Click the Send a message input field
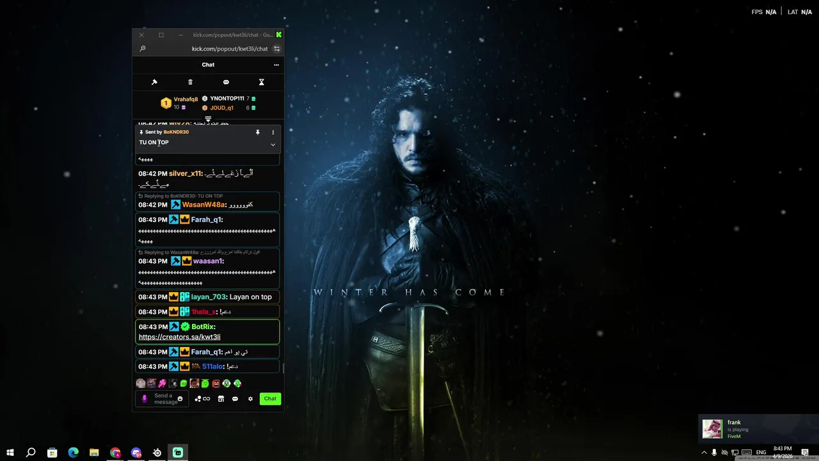The width and height of the screenshot is (819, 461). (163, 399)
